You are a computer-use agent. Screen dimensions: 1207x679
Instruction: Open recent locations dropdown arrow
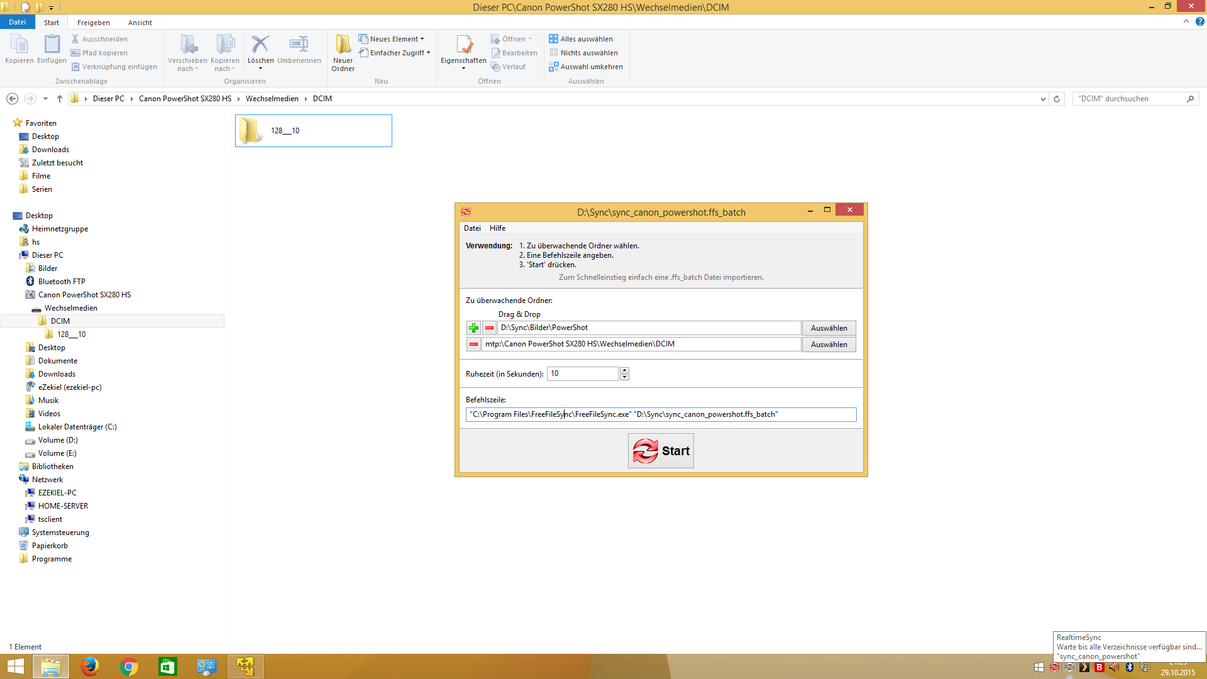click(45, 99)
